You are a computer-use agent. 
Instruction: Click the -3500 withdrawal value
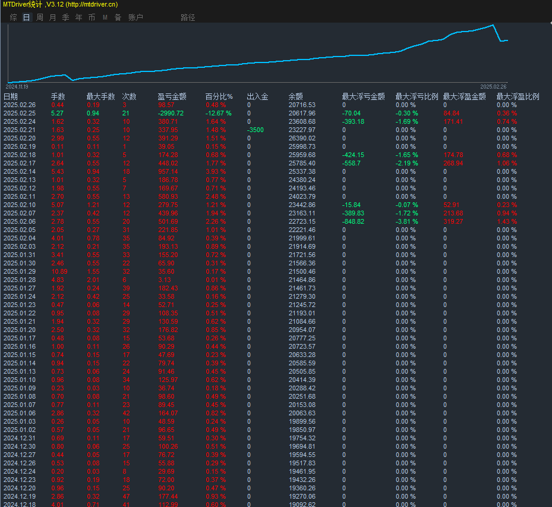(256, 130)
